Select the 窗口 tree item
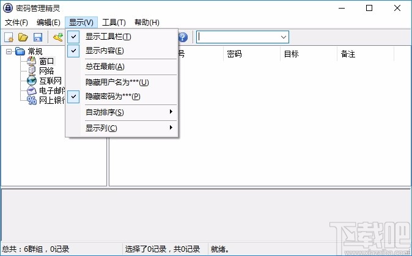 point(47,61)
